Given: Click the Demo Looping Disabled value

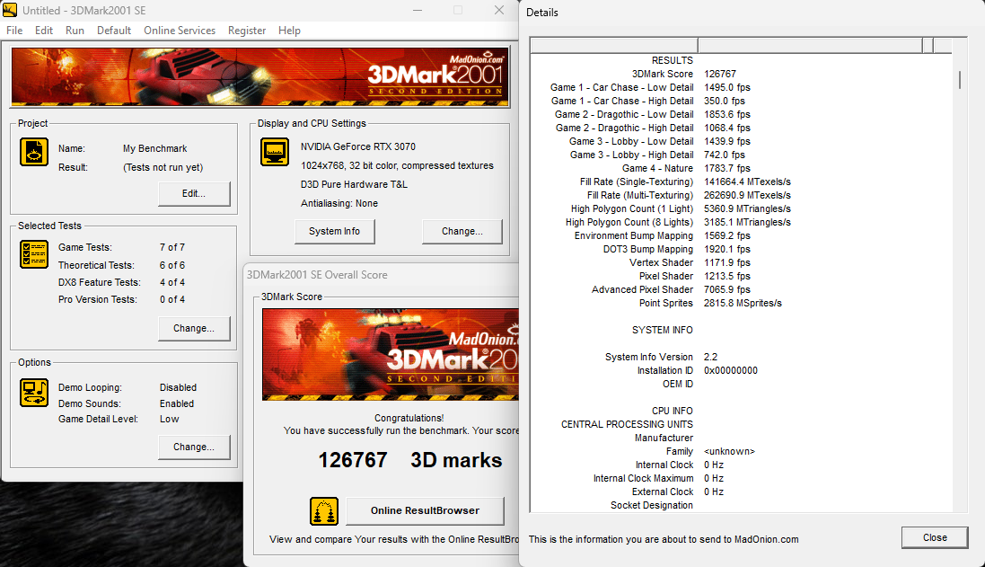Looking at the screenshot, I should click(x=178, y=387).
